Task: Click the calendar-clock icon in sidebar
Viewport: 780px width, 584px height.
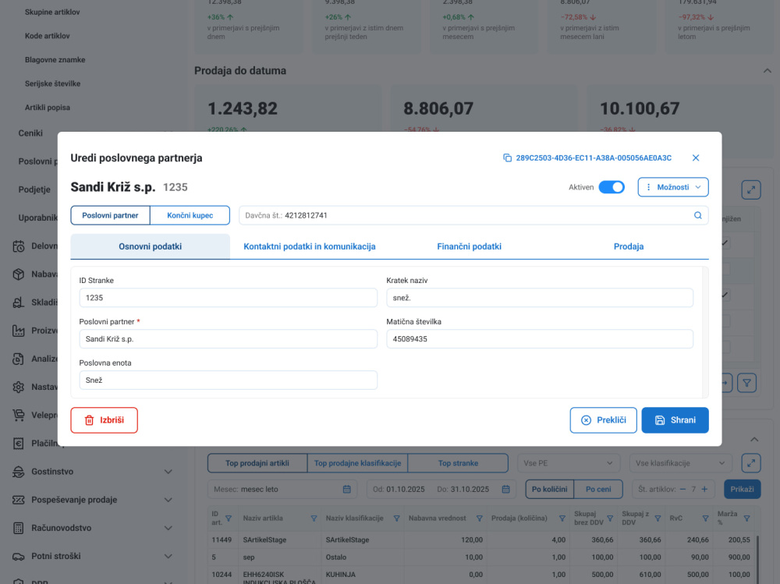Action: (x=19, y=246)
